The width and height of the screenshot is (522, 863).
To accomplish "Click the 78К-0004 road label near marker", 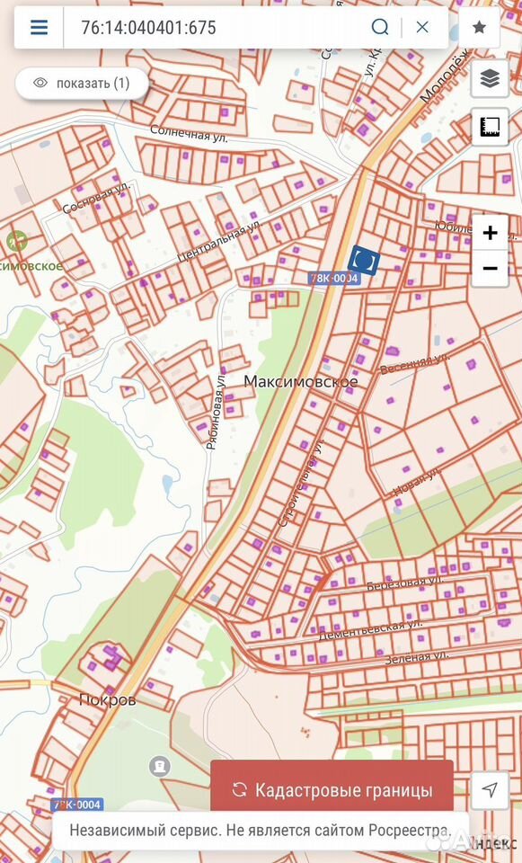I will coord(334,279).
